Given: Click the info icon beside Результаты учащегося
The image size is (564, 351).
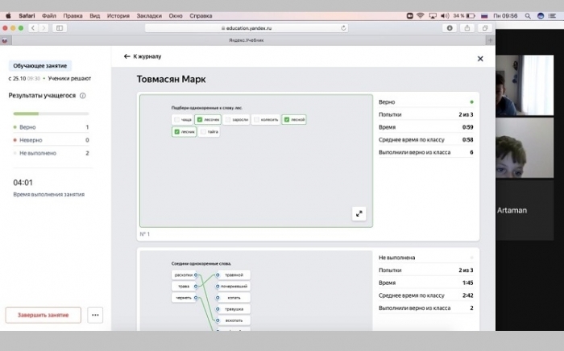Looking at the screenshot, I should pyautogui.click(x=83, y=95).
